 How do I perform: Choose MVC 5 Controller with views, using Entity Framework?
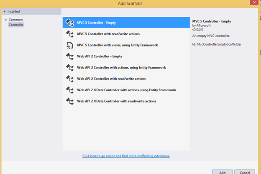[126, 45]
